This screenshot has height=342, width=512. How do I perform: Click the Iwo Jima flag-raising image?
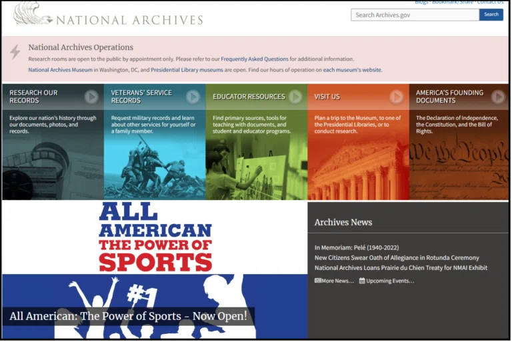pyautogui.click(x=155, y=168)
